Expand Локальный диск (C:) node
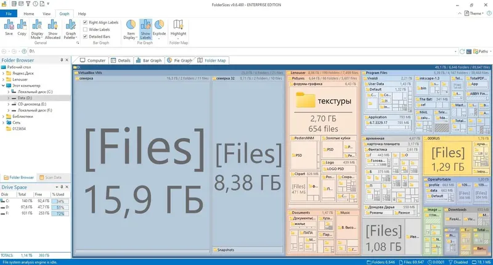This screenshot has height=265, width=493. (x=9, y=92)
